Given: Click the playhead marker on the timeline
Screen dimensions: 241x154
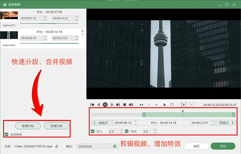Looking at the screenshot, I should tap(183, 111).
